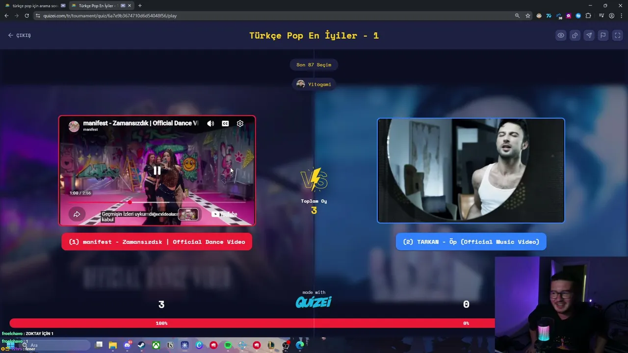This screenshot has width=628, height=353.
Task: Report the quiz with flag icon
Action: click(603, 35)
